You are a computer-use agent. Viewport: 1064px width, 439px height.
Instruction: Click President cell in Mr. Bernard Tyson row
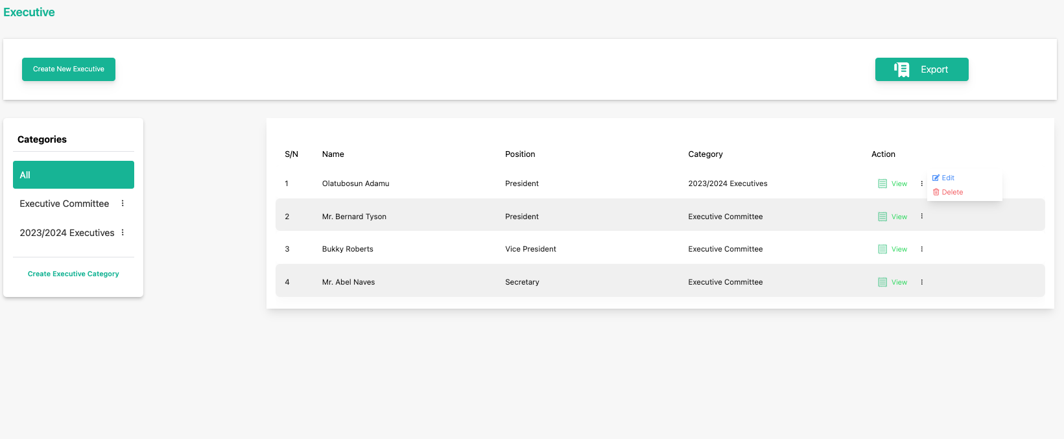click(x=522, y=217)
